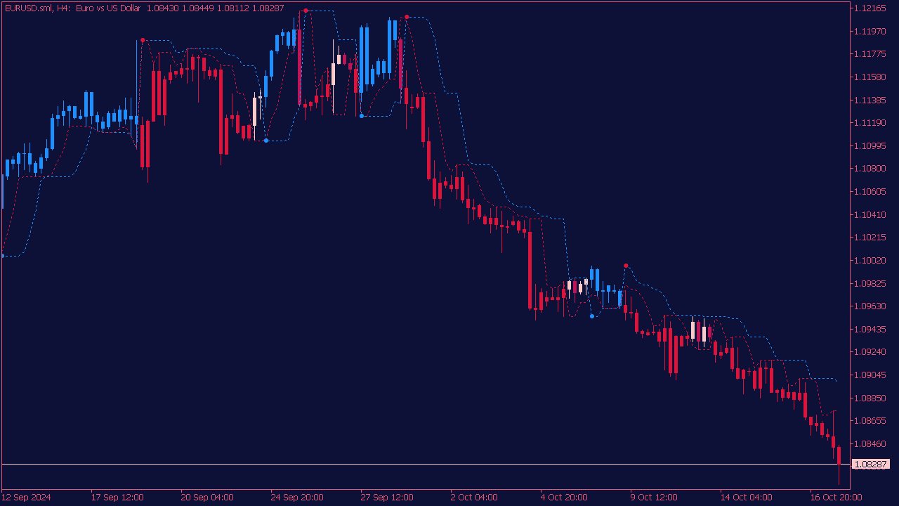Click the 1.11190 price axis value
This screenshot has height=506, width=899.
[x=870, y=123]
